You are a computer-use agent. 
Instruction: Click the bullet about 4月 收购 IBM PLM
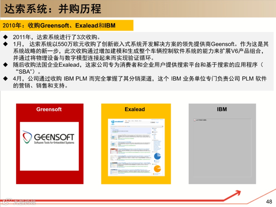[140, 82]
